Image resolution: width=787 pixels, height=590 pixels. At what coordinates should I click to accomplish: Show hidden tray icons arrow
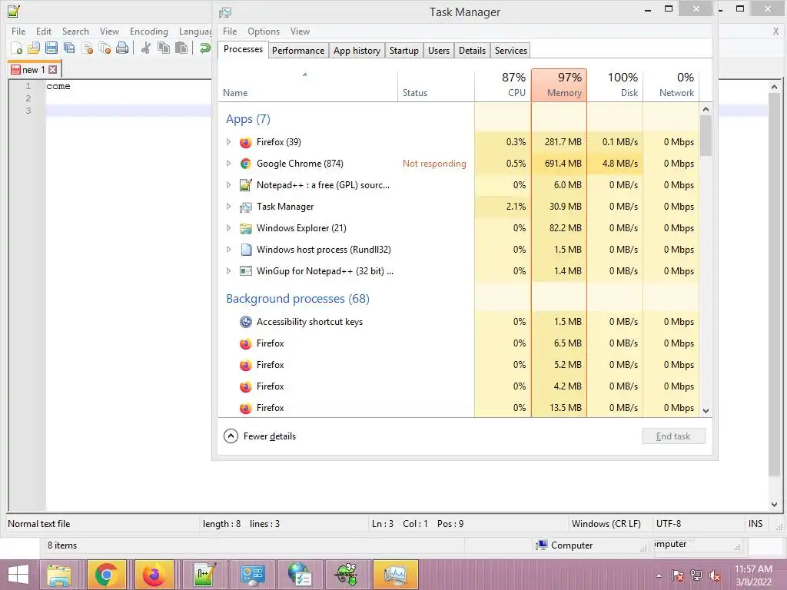[x=659, y=575]
